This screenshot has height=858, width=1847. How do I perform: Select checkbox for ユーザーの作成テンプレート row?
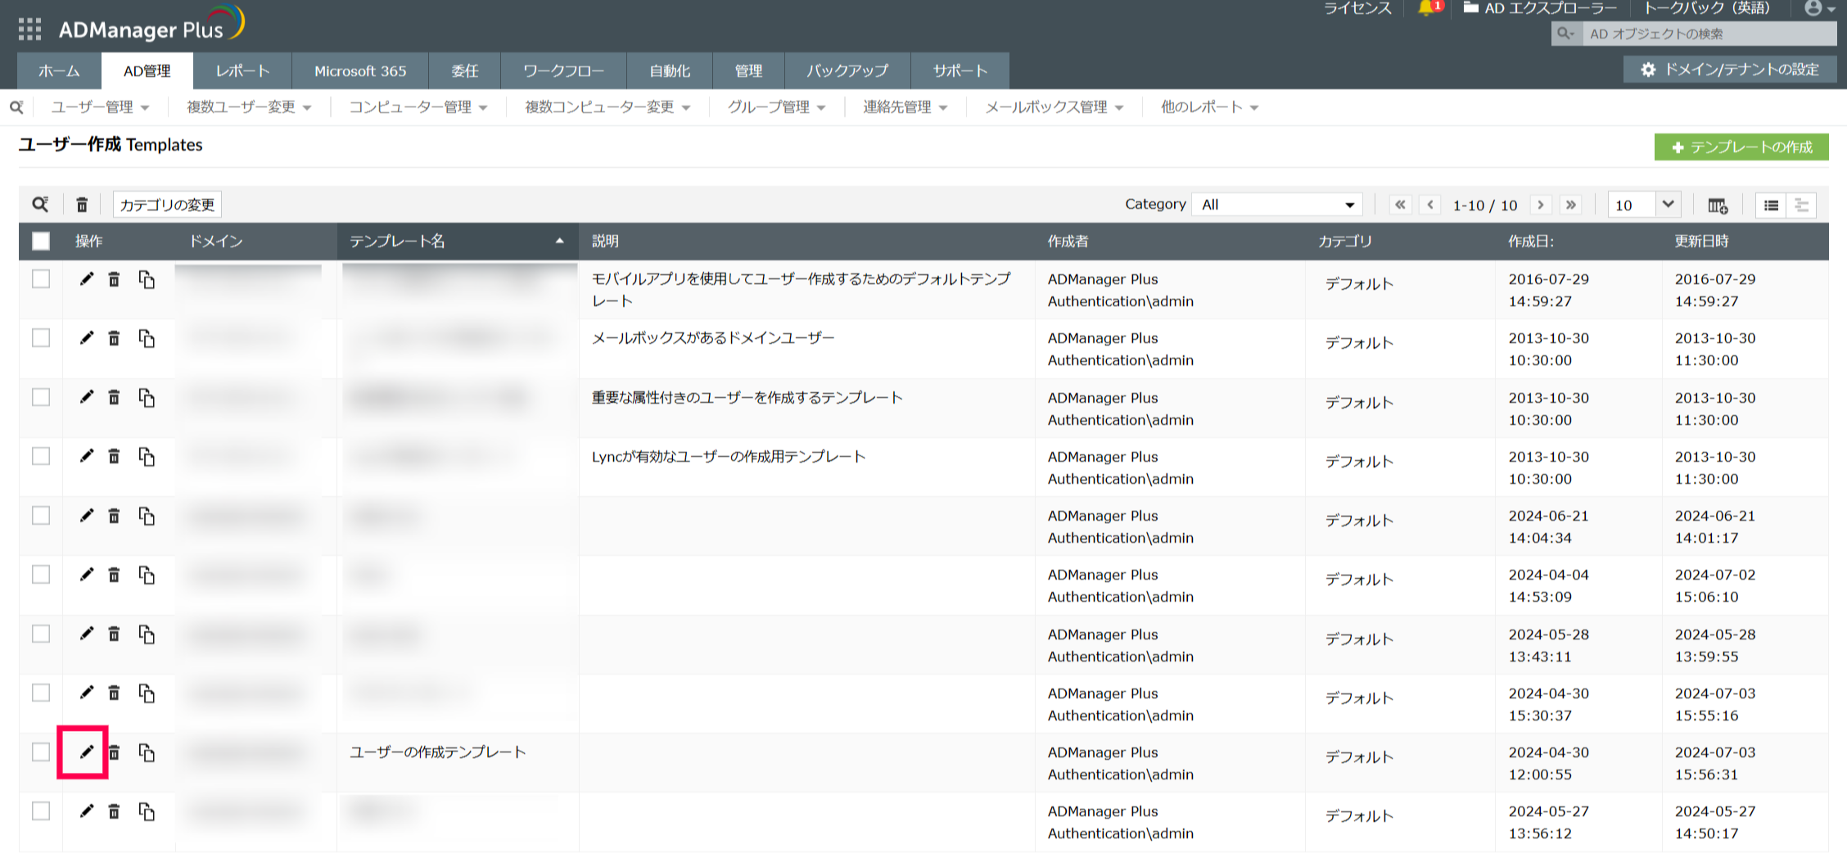pos(41,752)
